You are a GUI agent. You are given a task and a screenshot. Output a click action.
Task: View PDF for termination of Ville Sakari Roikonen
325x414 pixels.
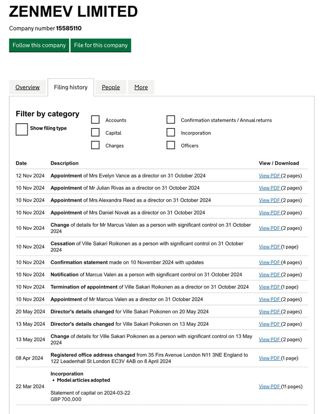(x=269, y=287)
